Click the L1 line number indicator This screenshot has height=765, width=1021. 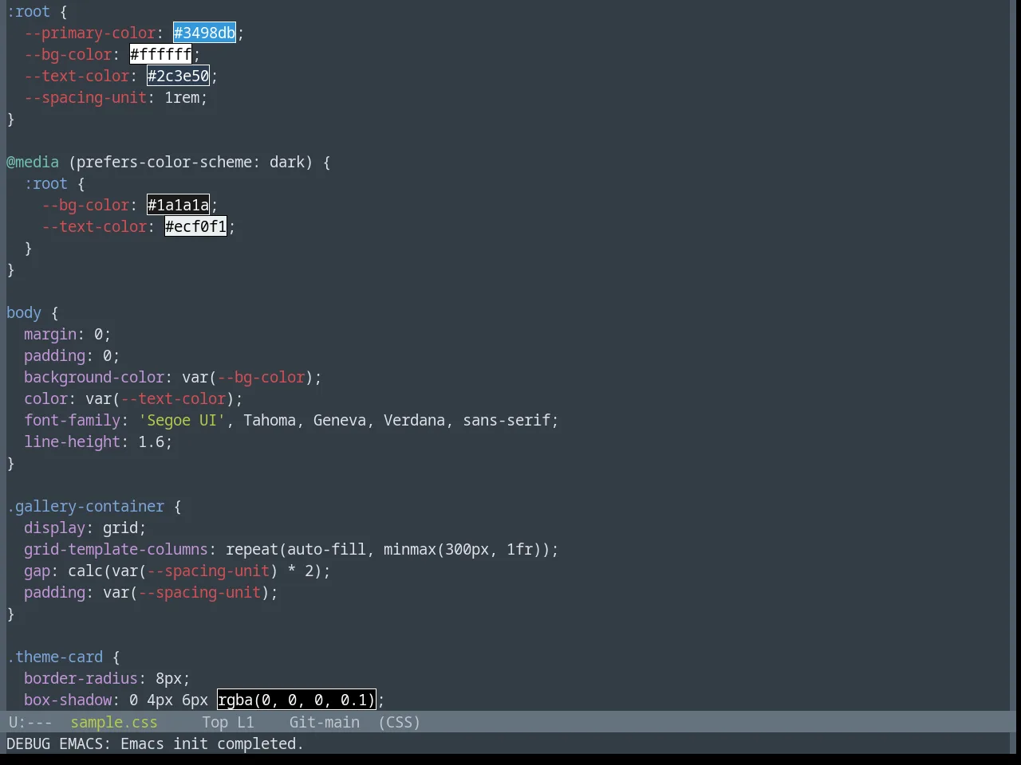pos(246,722)
